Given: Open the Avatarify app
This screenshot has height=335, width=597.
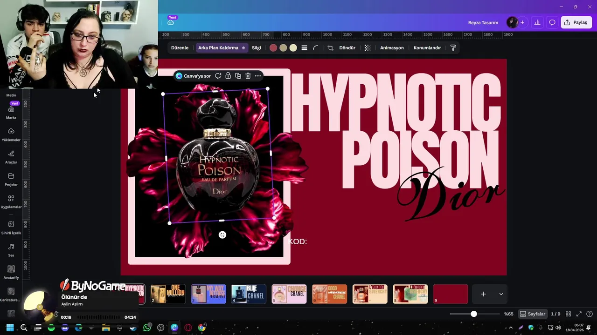Looking at the screenshot, I should pos(11,273).
